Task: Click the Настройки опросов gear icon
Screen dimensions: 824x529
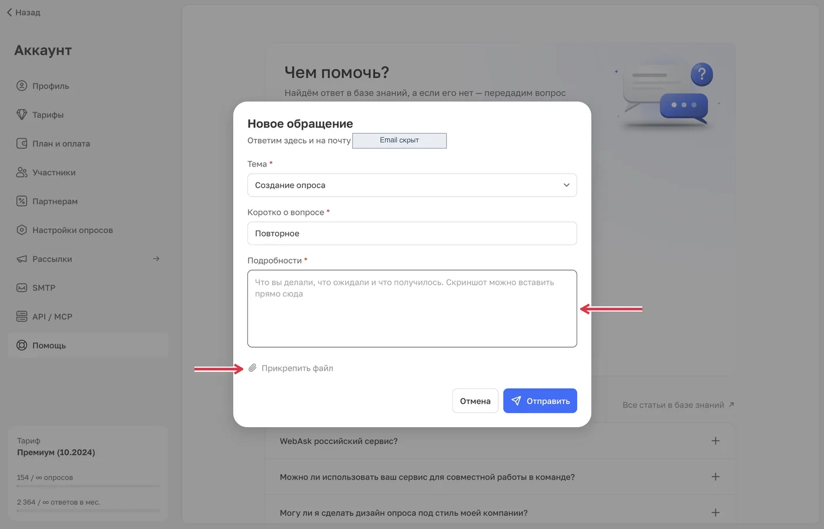Action: (x=22, y=230)
